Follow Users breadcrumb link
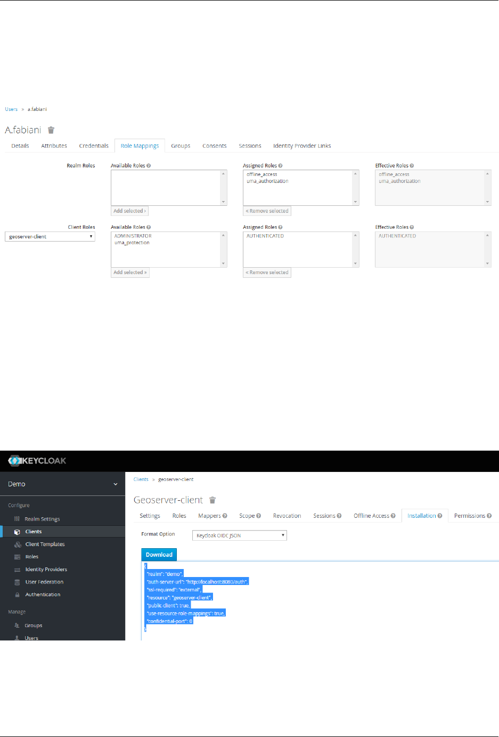The image size is (499, 737). coord(11,109)
